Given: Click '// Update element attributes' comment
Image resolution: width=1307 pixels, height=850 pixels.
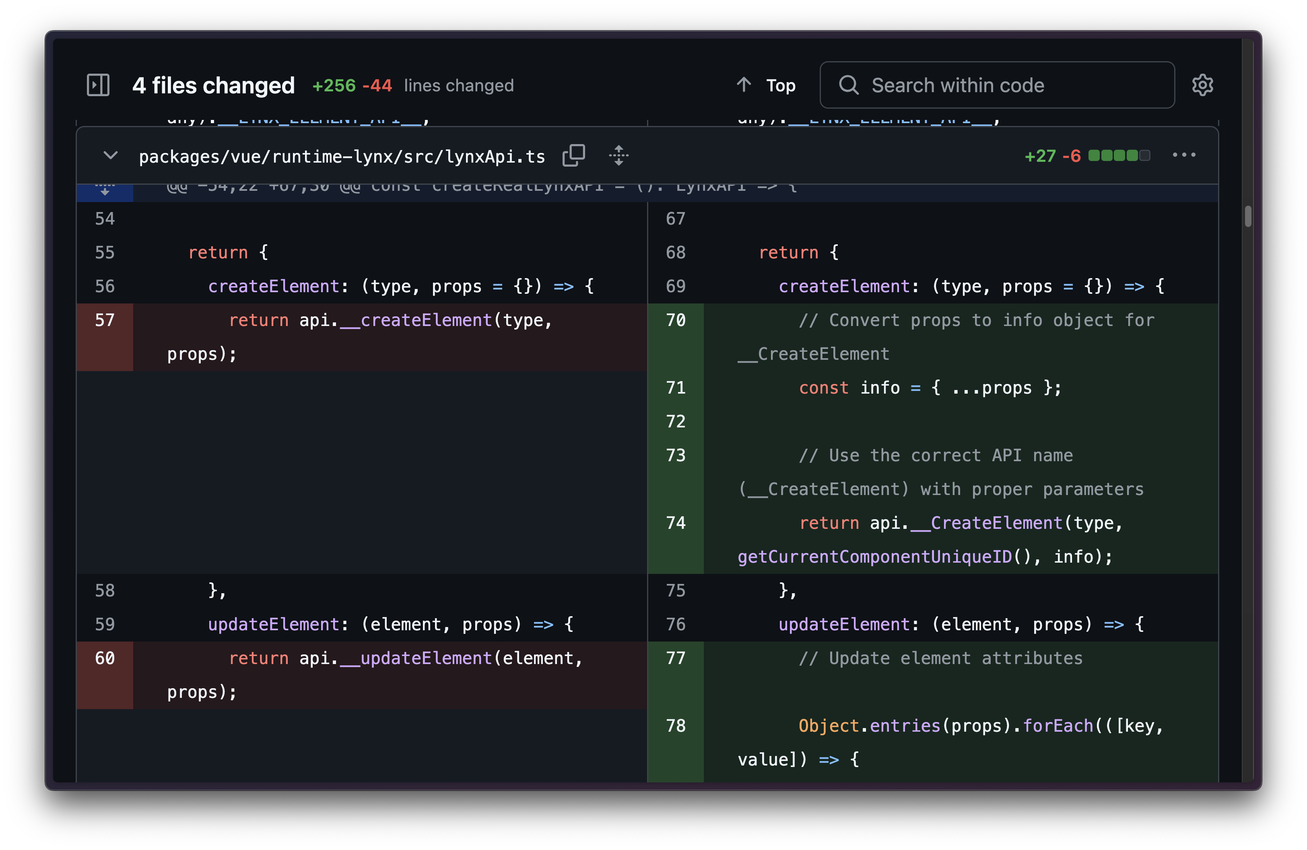Looking at the screenshot, I should [x=941, y=658].
